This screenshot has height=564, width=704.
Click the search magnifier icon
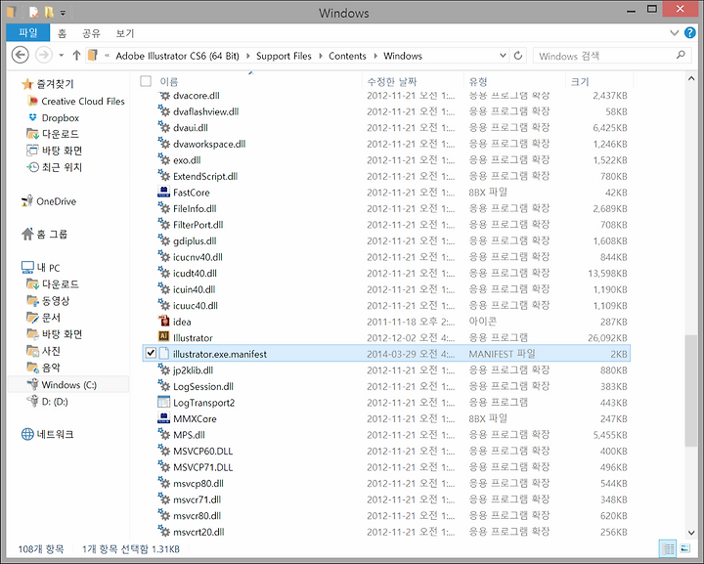(x=681, y=55)
